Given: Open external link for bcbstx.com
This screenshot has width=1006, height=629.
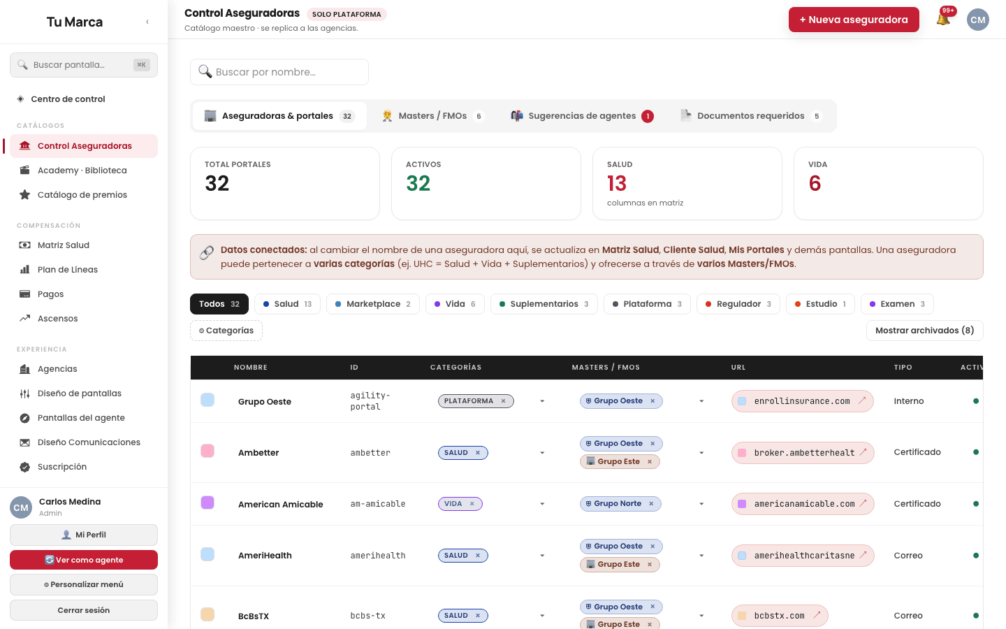Looking at the screenshot, I should [x=817, y=616].
